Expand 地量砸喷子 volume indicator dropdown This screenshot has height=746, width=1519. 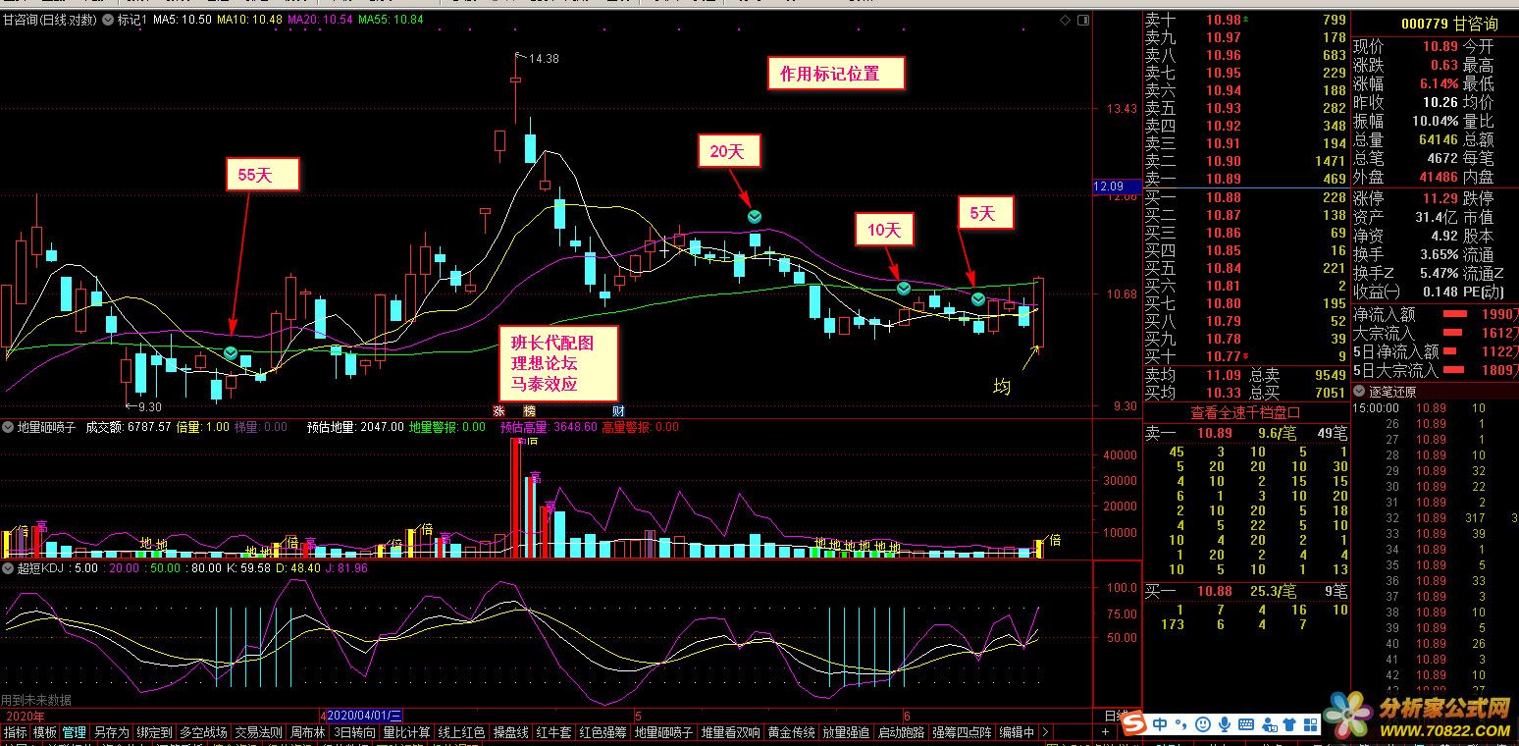coord(8,427)
